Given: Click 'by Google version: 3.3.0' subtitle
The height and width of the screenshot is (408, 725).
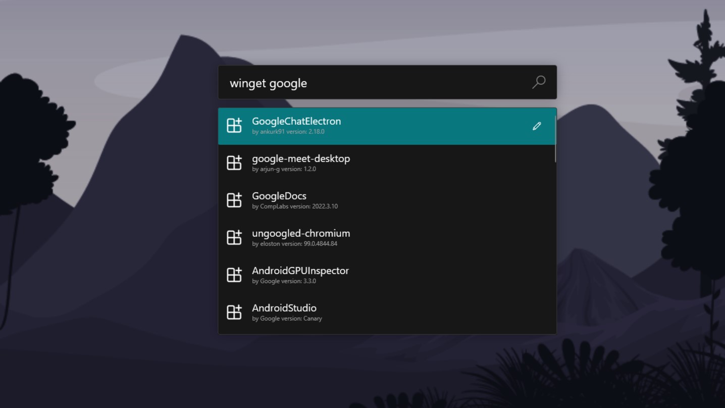Looking at the screenshot, I should click(x=284, y=281).
